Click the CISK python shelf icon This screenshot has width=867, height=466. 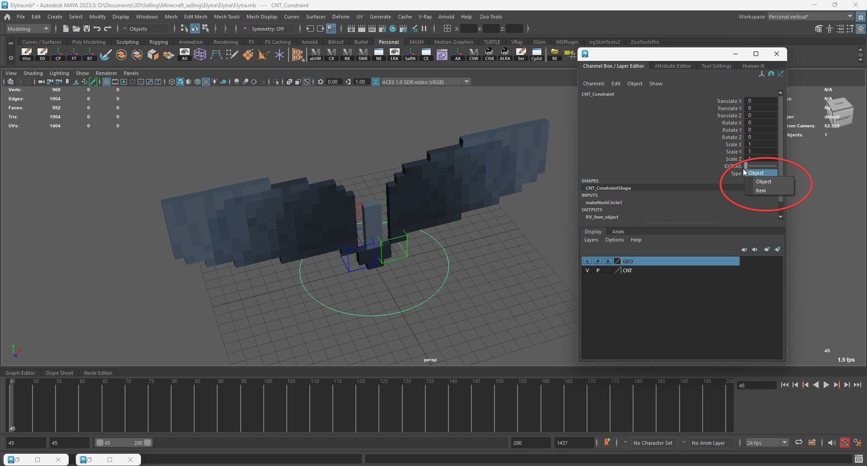(x=489, y=55)
